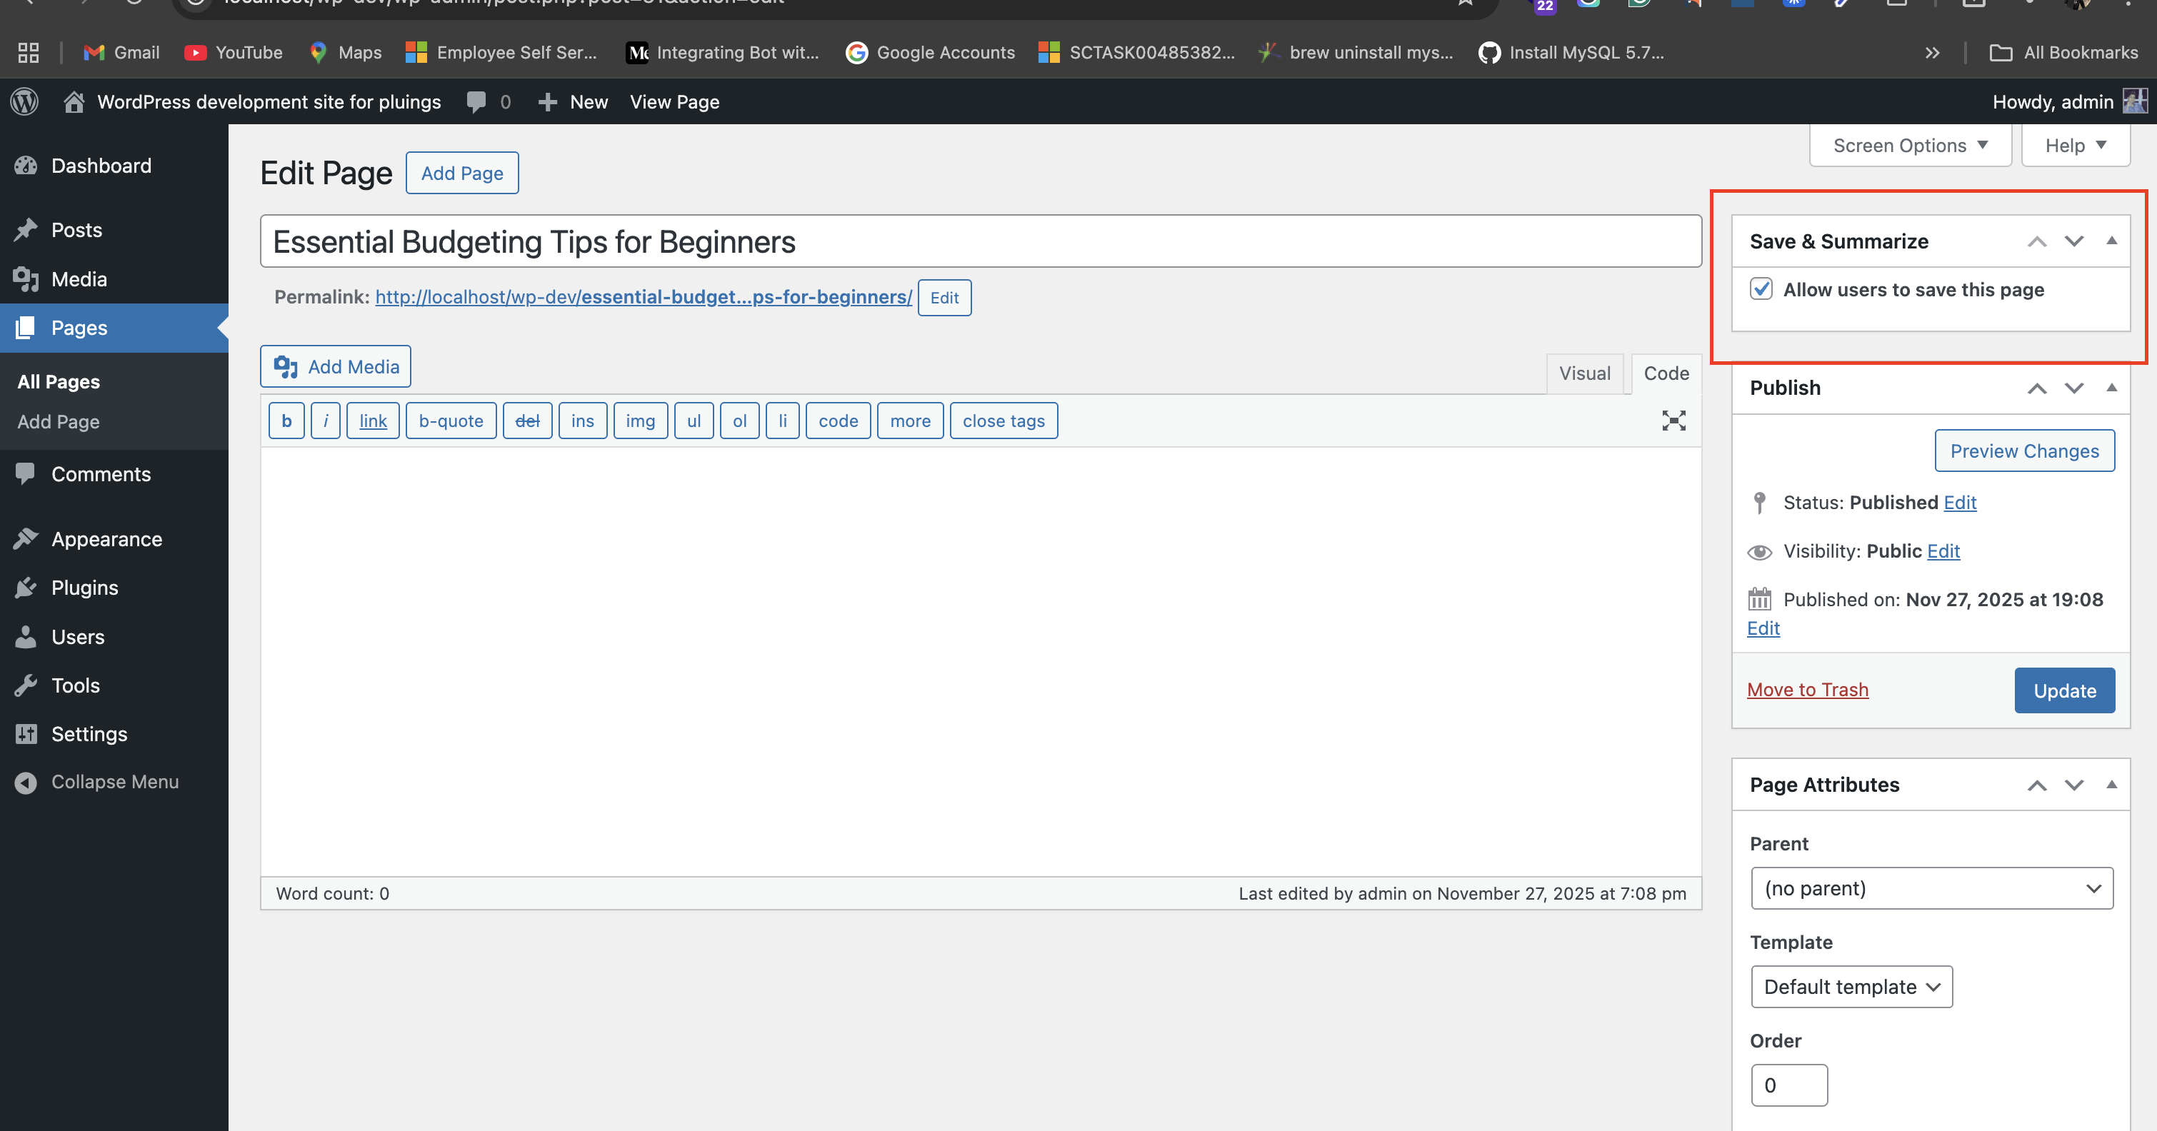This screenshot has width=2157, height=1131.
Task: Click the Add Media button icon
Action: (x=286, y=367)
